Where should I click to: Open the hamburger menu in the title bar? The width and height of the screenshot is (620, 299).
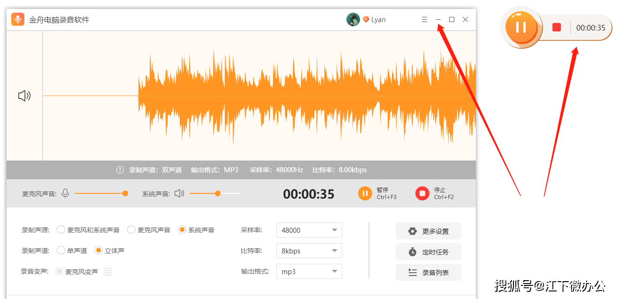(424, 19)
